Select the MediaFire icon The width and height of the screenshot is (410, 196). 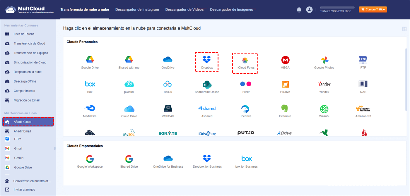pyautogui.click(x=90, y=109)
